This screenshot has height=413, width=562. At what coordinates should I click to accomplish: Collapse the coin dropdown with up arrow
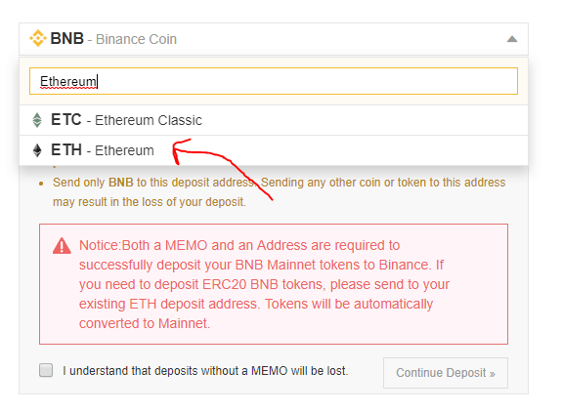click(x=512, y=39)
